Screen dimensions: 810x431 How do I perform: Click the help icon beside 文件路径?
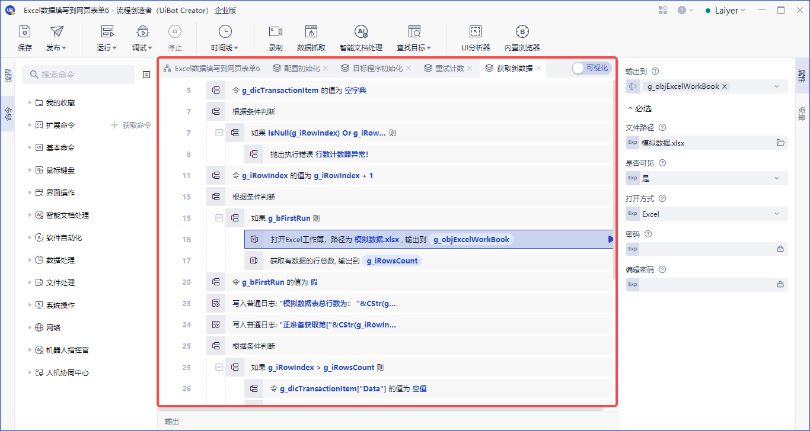[x=662, y=127]
